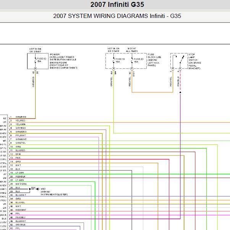The height and width of the screenshot is (230, 230).
Task: Click the "2007 Infiniti G35" title
Action: tap(117, 5)
